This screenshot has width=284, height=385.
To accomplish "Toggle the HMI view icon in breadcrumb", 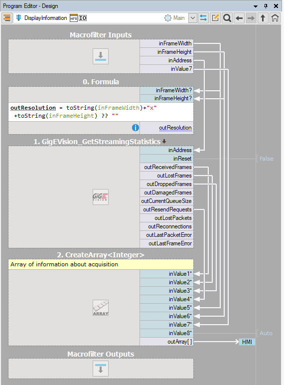I will point(74,18).
